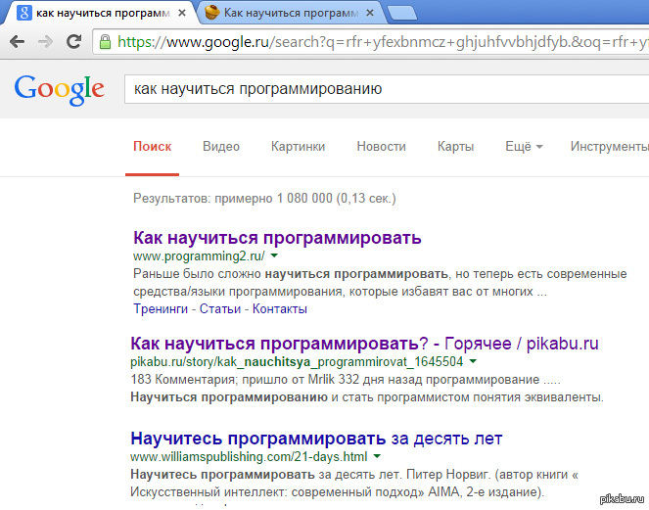Image resolution: width=649 pixels, height=510 pixels.
Task: Click snippet mentioning Питер Норвиг
Action: click(x=354, y=484)
